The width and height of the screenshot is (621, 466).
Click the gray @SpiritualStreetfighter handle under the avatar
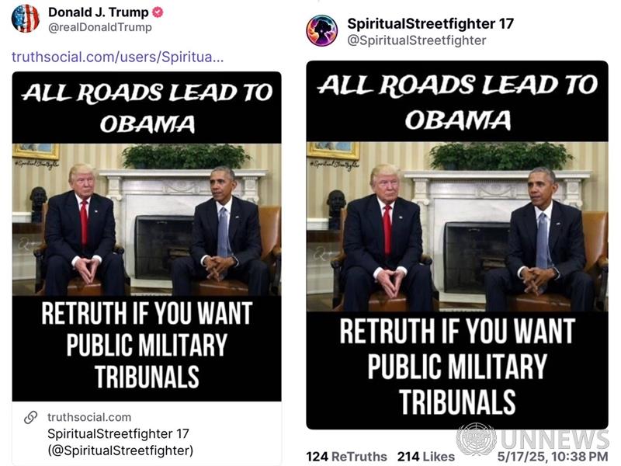tap(417, 40)
